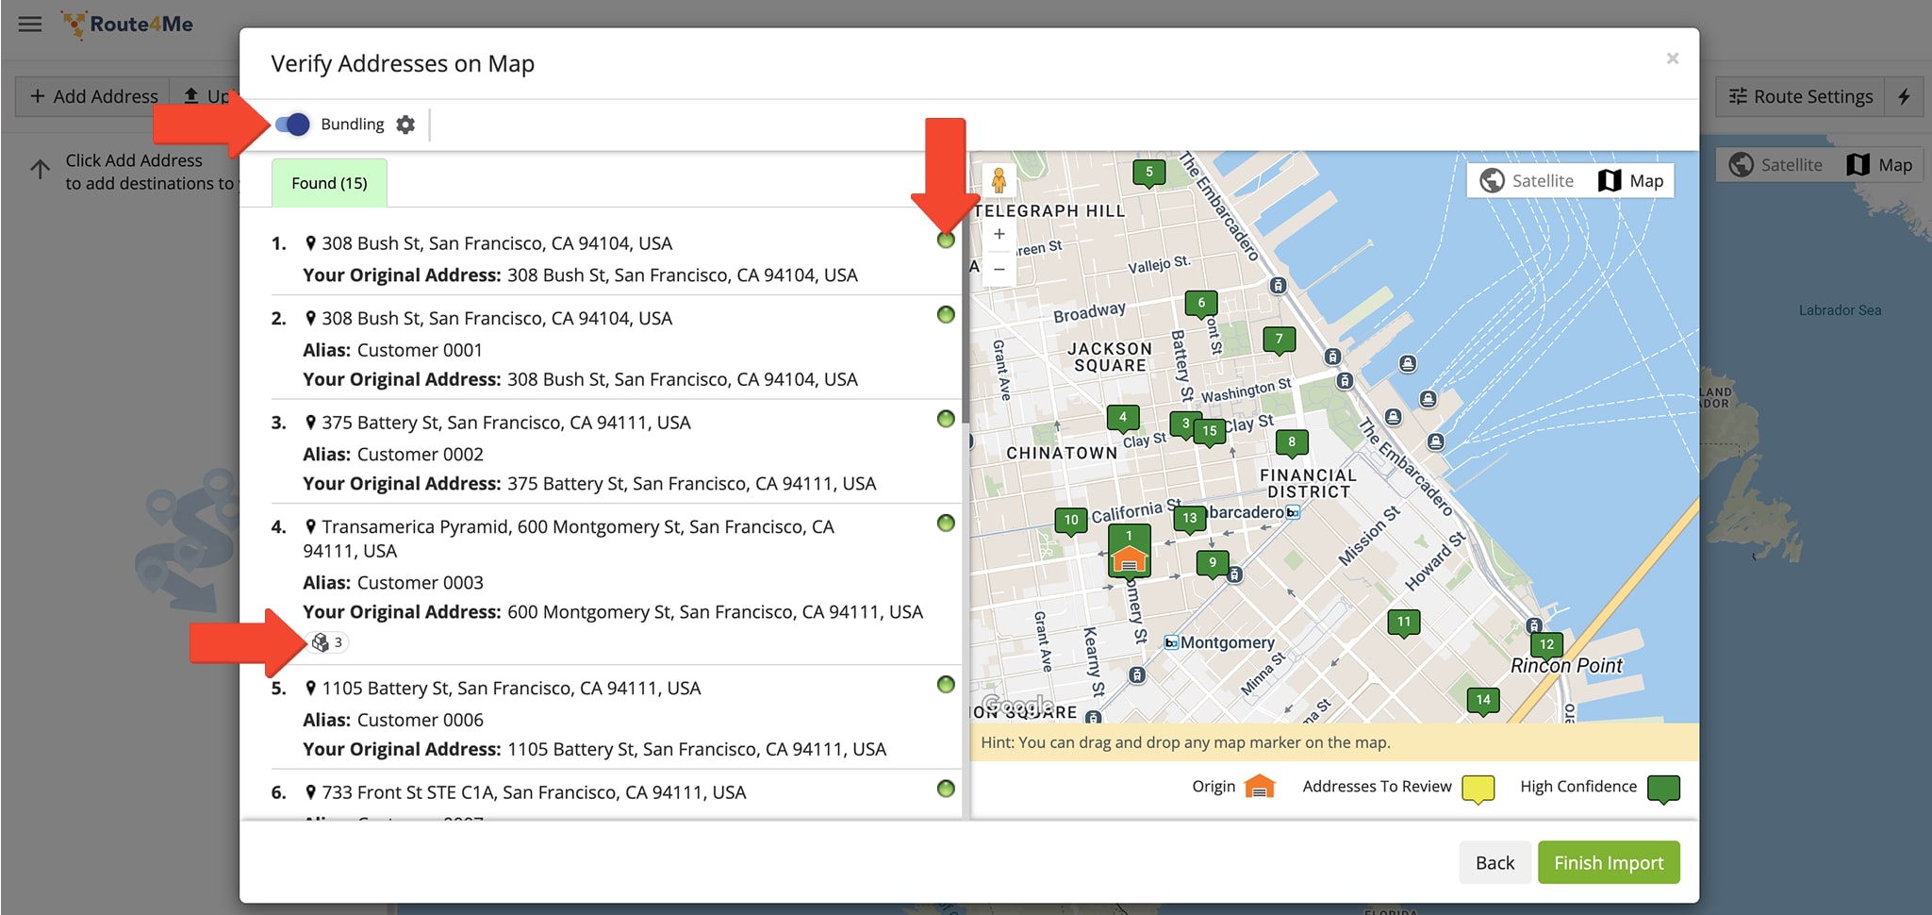Image resolution: width=1932 pixels, height=915 pixels.
Task: Click the green confidence dot for 375 Battery St
Action: point(946,419)
